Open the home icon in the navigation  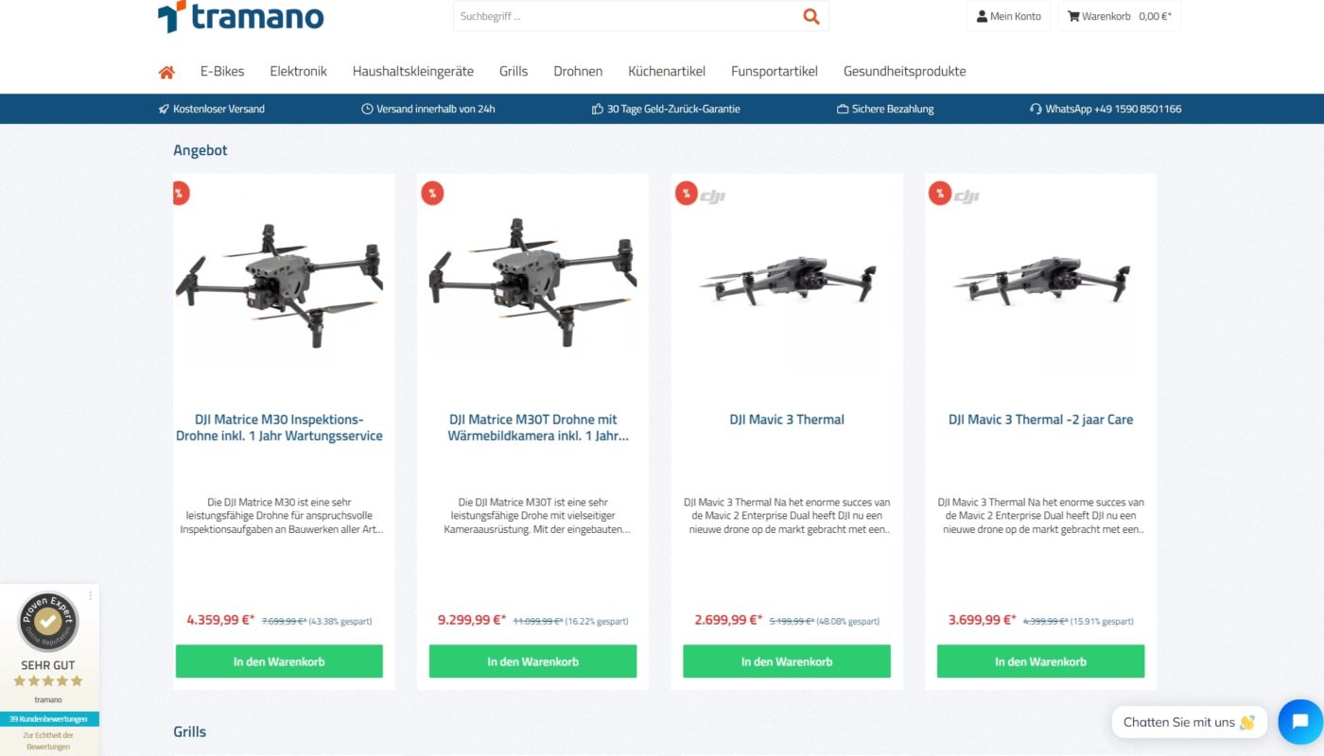point(166,72)
